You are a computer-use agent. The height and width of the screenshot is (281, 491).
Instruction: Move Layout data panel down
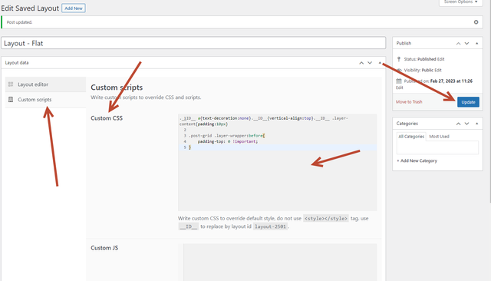tap(370, 63)
